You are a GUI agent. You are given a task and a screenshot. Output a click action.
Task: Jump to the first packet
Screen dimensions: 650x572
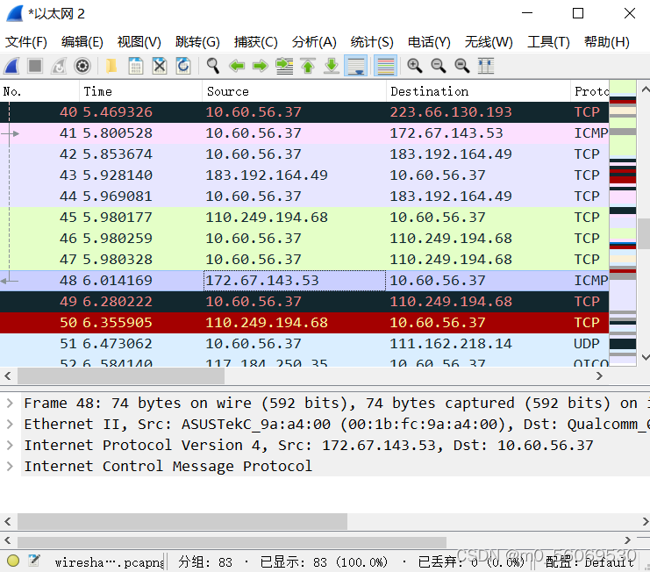click(x=308, y=66)
